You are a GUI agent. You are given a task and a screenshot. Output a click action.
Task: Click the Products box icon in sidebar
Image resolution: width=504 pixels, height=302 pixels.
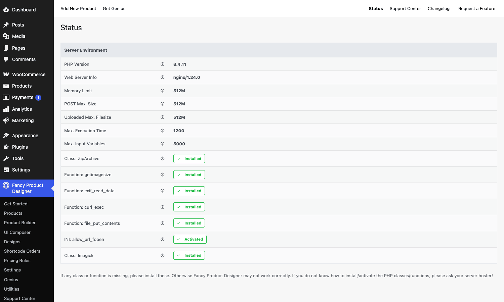coord(6,86)
